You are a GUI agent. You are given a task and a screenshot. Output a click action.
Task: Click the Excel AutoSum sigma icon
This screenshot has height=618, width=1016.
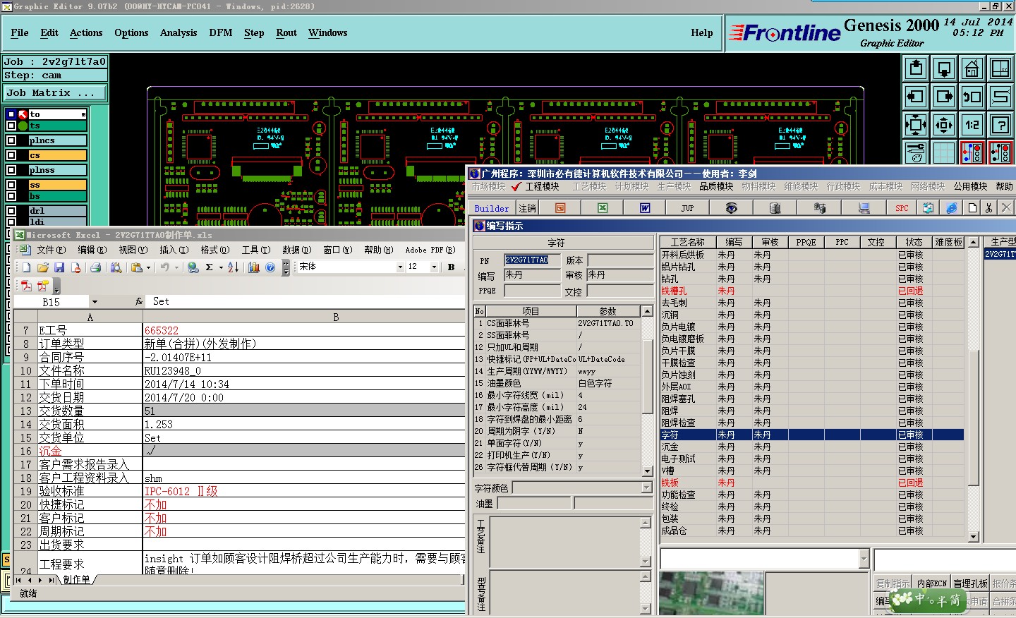click(209, 267)
